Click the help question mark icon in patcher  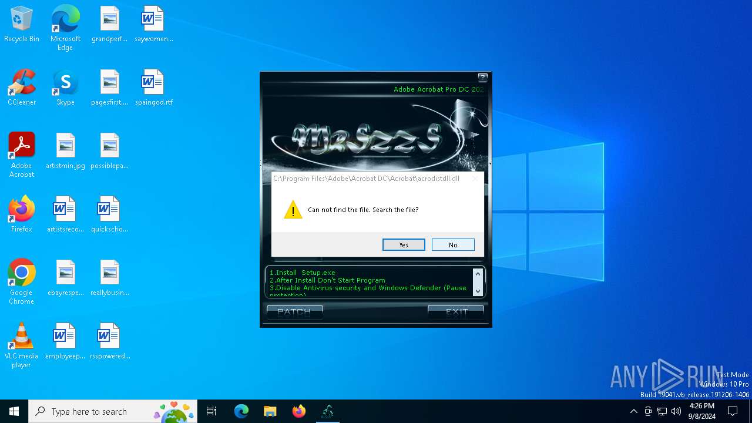tap(483, 77)
